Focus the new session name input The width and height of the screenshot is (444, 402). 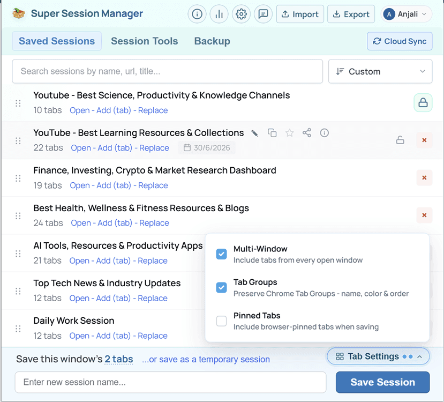pyautogui.click(x=170, y=382)
